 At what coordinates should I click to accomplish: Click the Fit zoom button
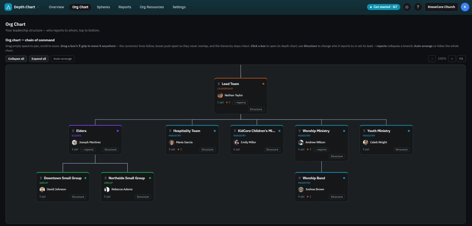[461, 59]
